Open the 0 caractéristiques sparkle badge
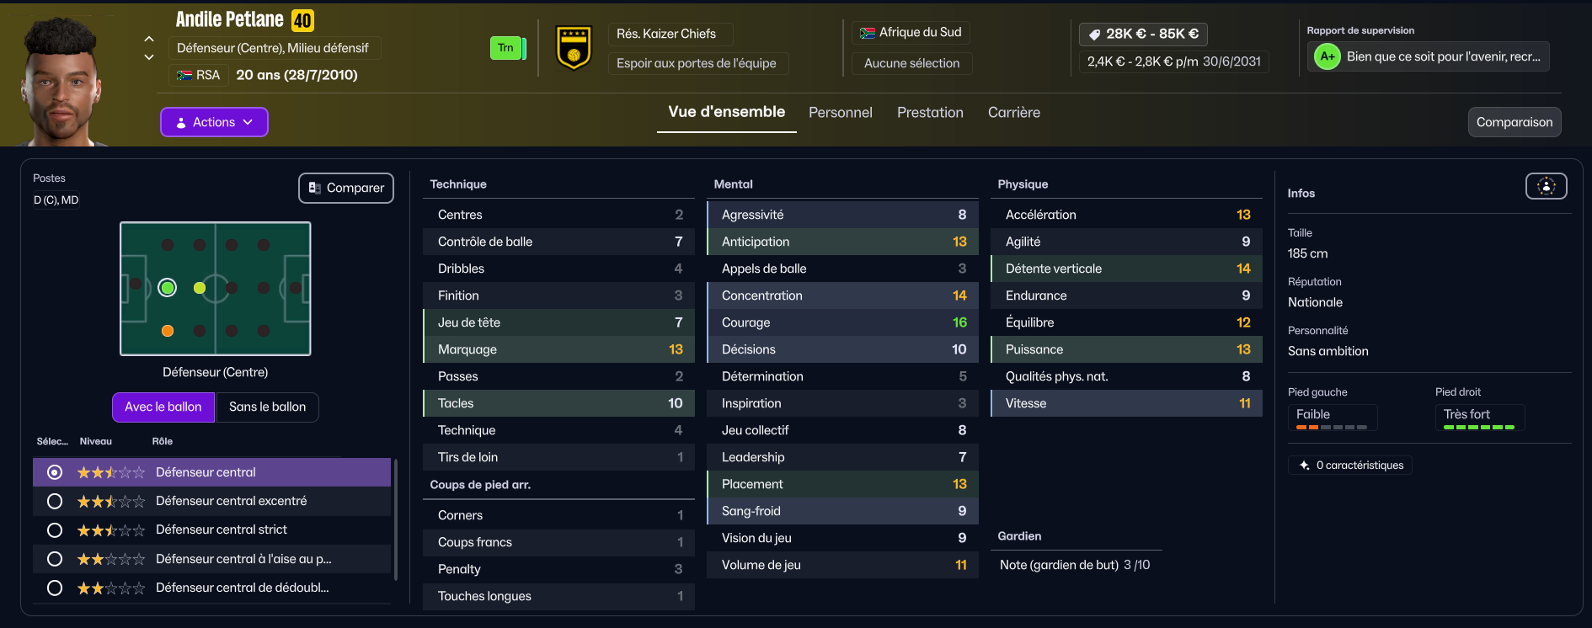 (1350, 465)
